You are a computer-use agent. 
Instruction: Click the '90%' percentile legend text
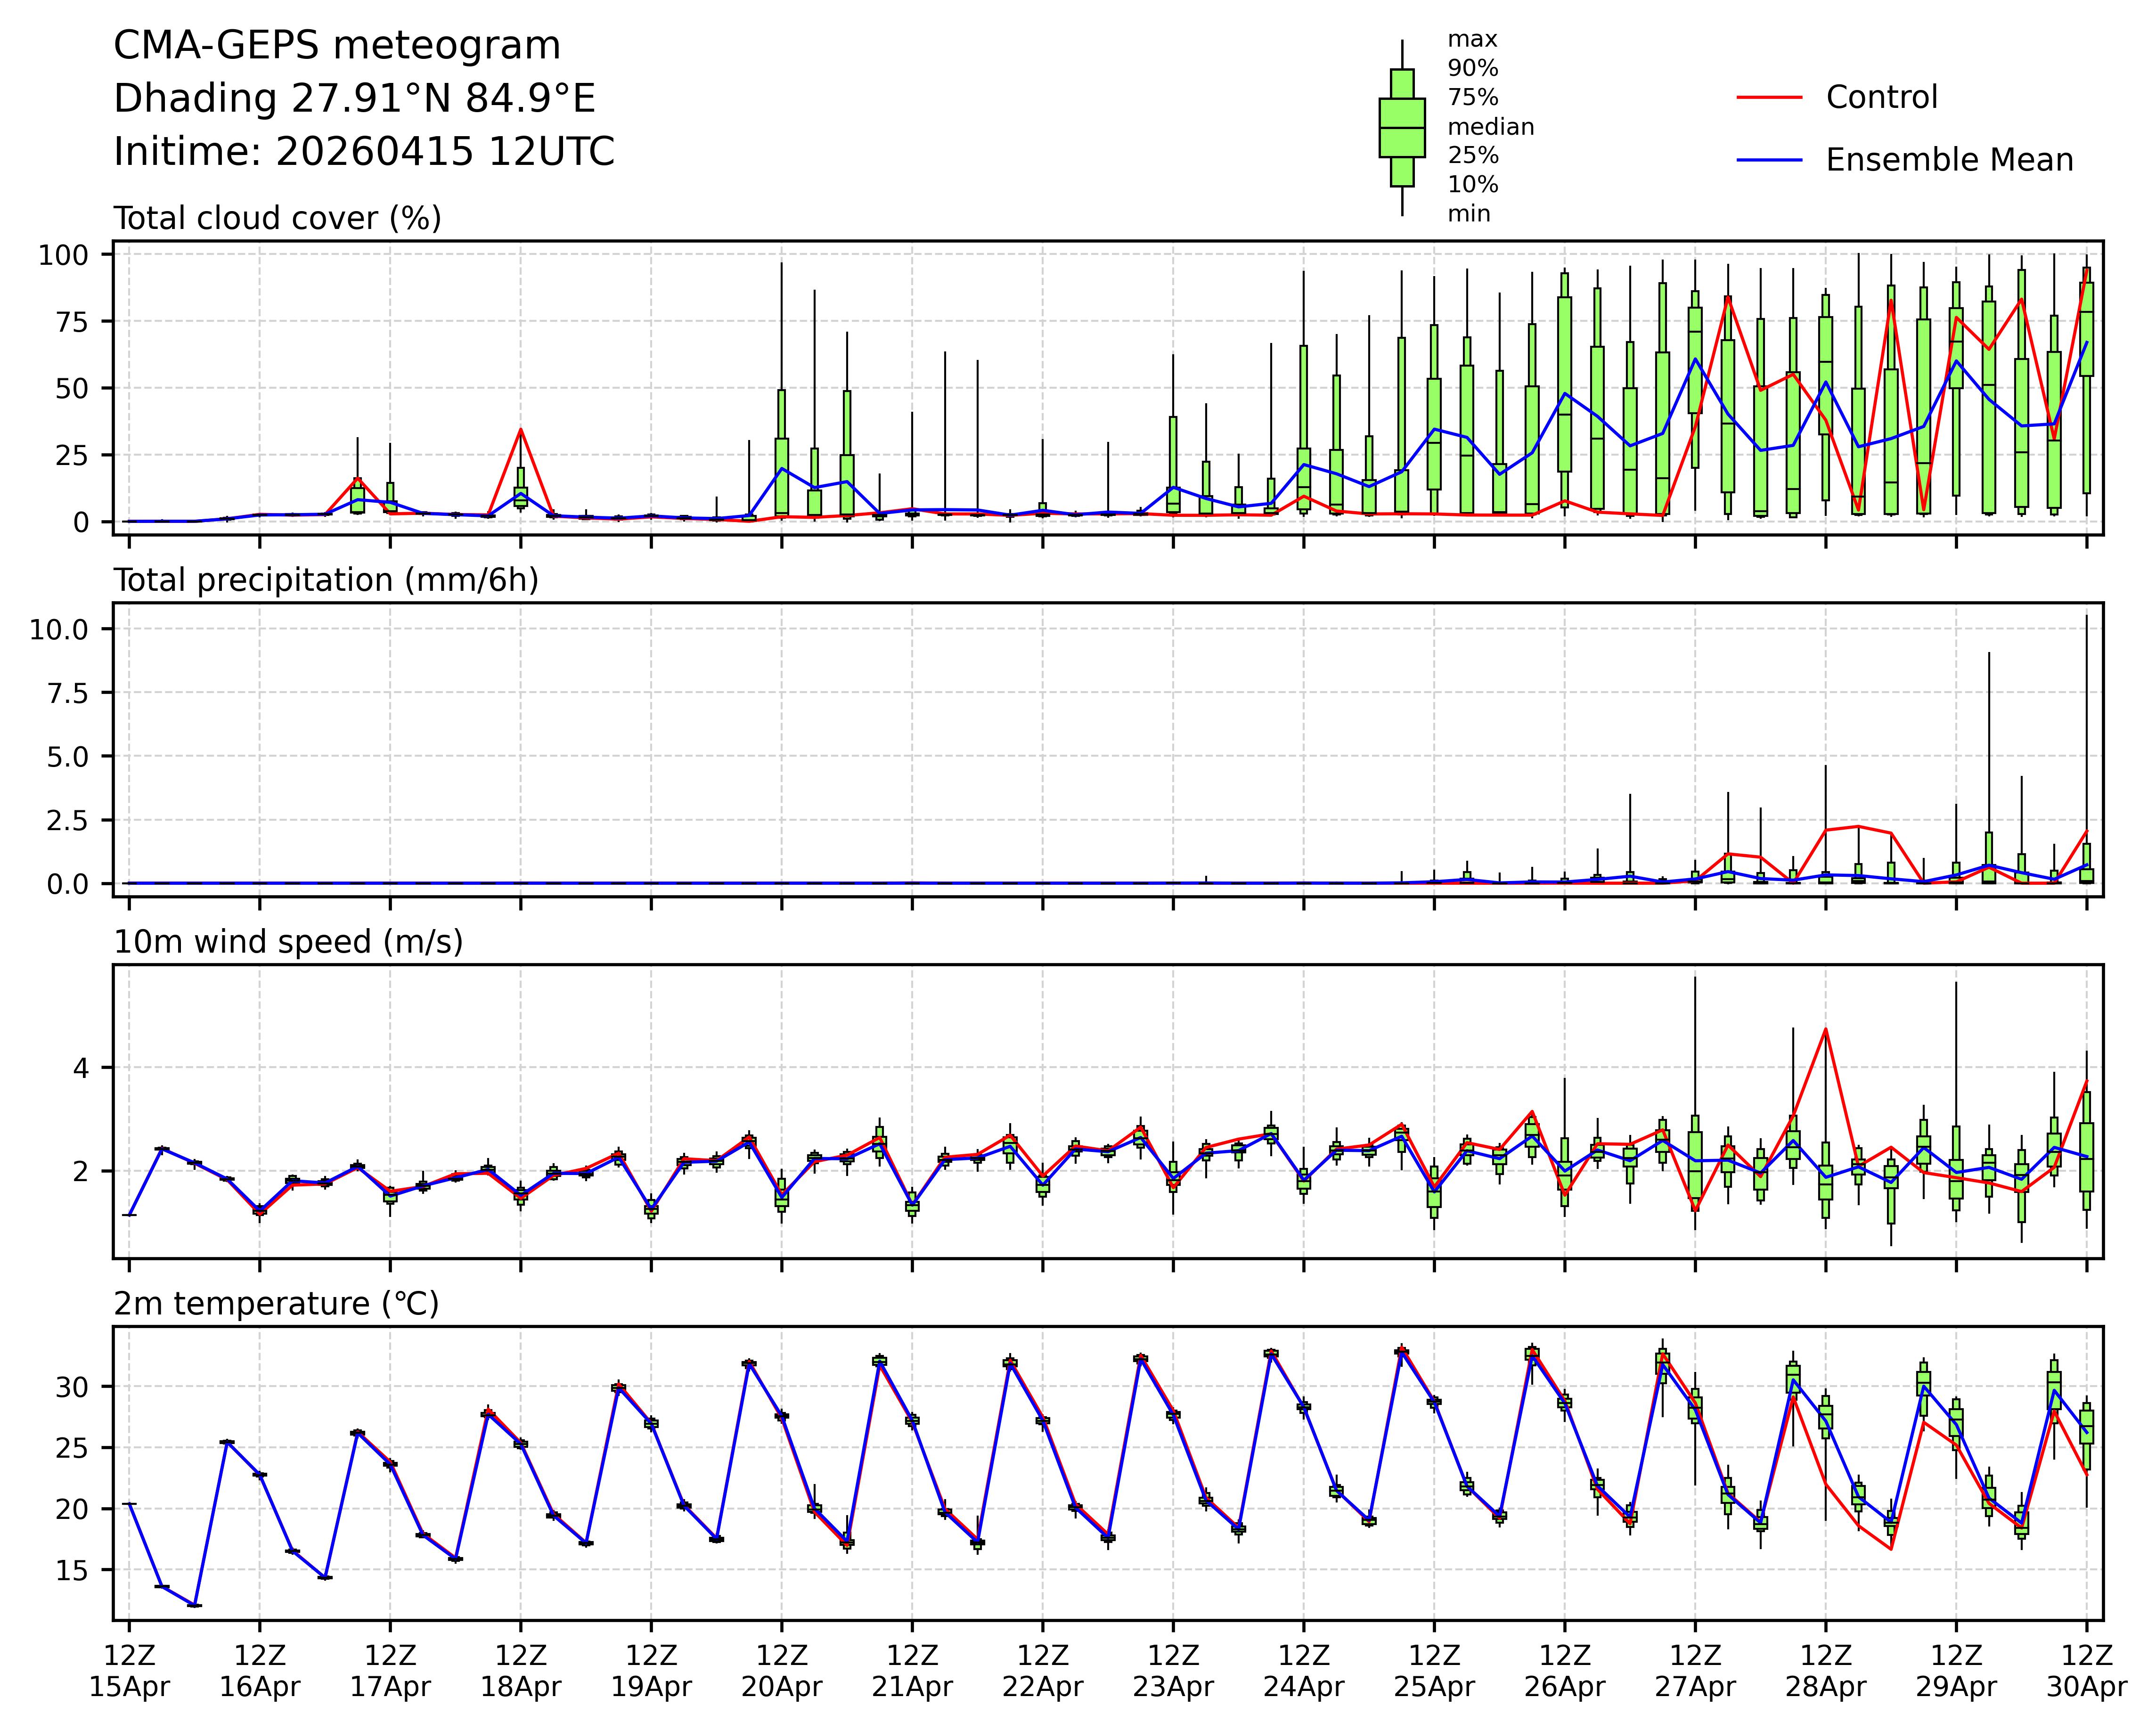tap(1473, 69)
